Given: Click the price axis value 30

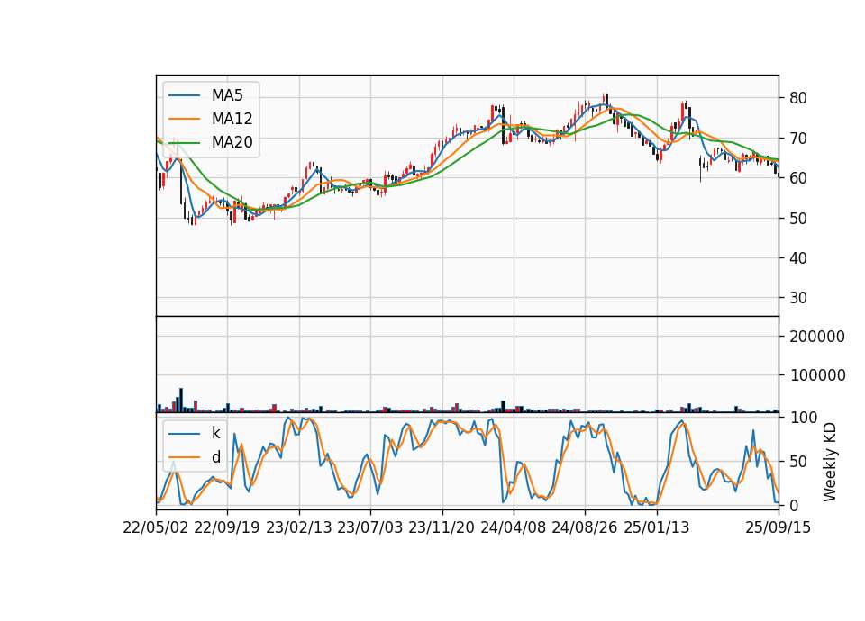Looking at the screenshot, I should (x=798, y=298).
